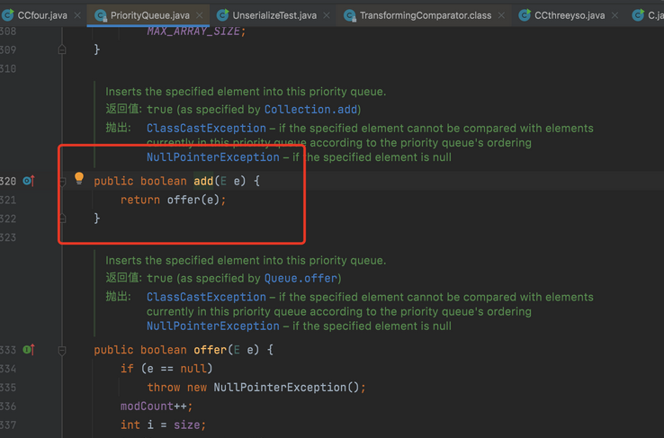This screenshot has width=664, height=438.
Task: Click line number 321 in the gutter
Action: coord(8,200)
